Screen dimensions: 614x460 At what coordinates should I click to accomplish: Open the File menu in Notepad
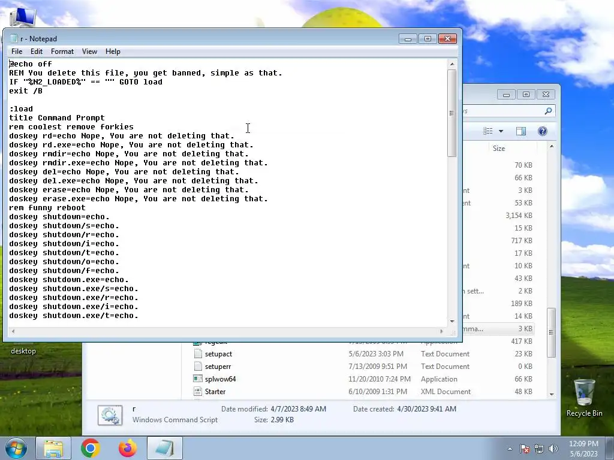tap(16, 52)
